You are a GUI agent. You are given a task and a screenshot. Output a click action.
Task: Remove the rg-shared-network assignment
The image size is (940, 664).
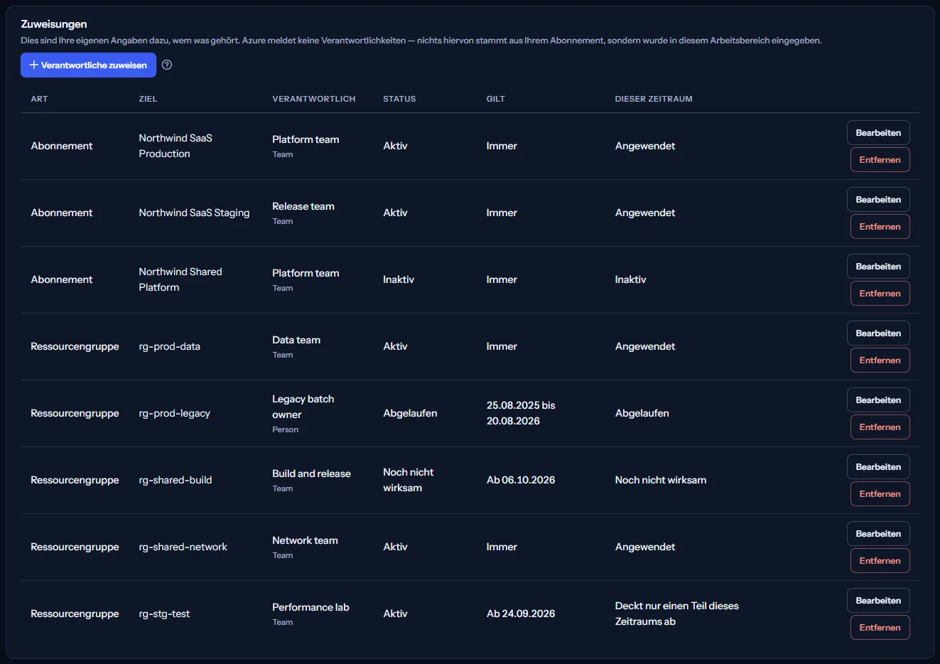880,561
